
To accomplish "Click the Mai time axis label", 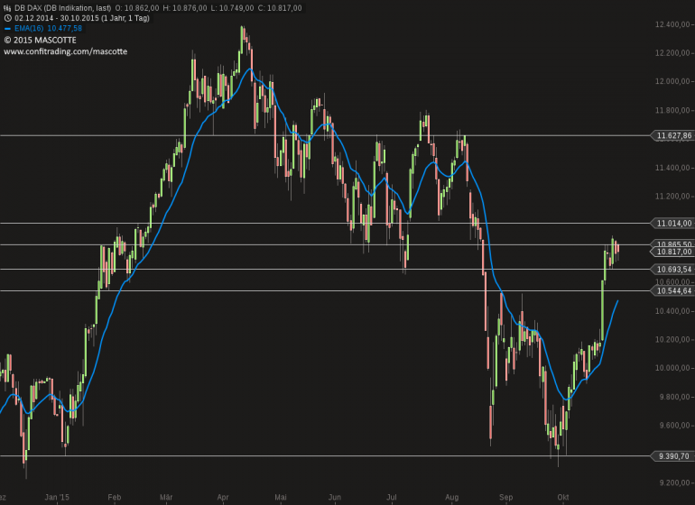I will [x=280, y=497].
